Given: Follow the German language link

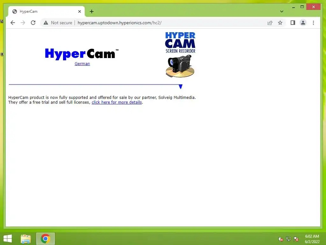Looking at the screenshot, I should pyautogui.click(x=82, y=64).
